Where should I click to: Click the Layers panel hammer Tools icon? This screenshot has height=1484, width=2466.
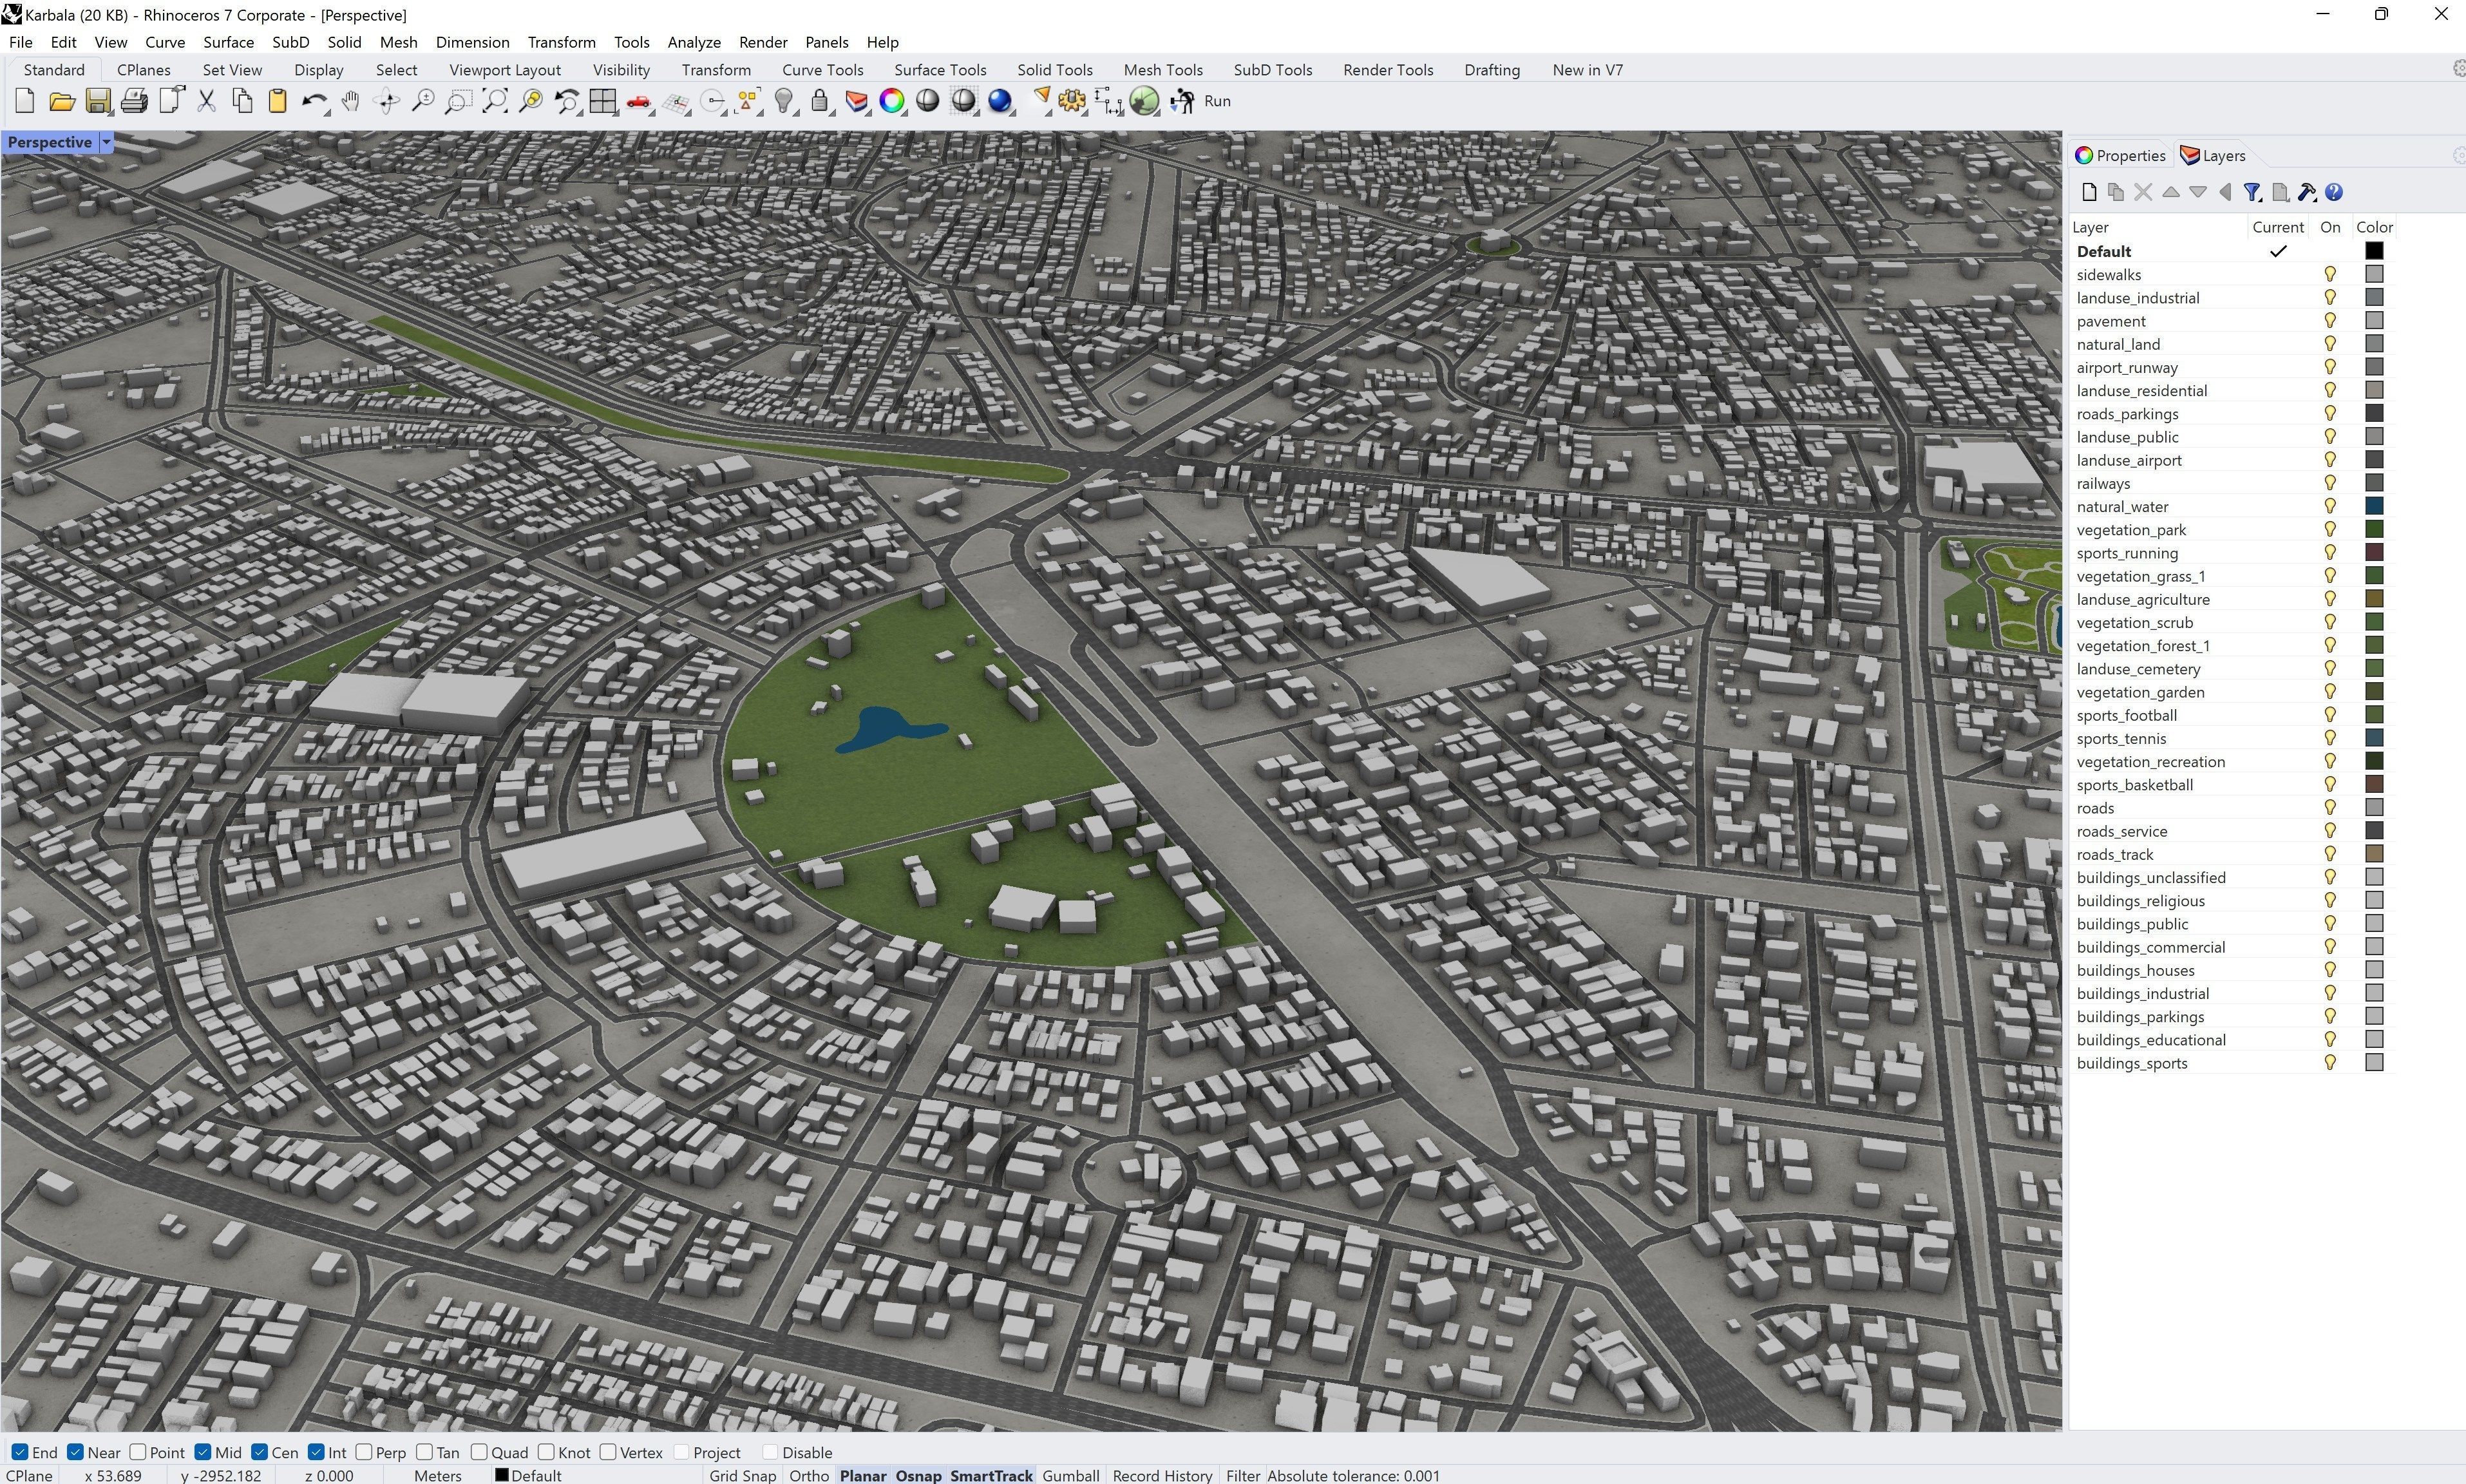point(2307,192)
